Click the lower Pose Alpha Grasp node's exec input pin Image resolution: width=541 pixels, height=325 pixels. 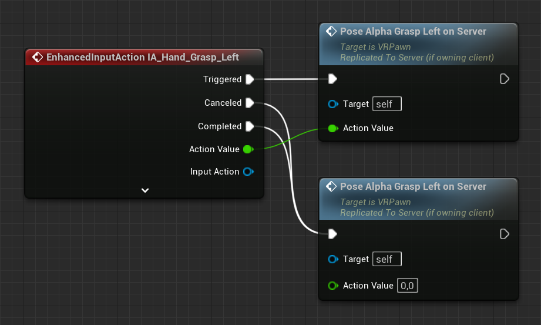pos(332,234)
